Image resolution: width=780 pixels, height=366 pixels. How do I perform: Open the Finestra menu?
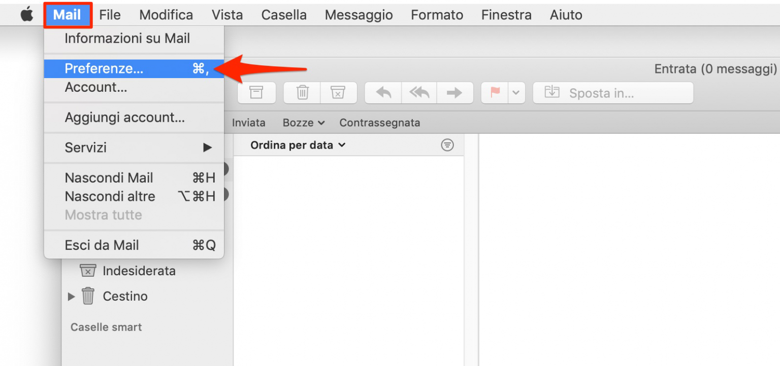pyautogui.click(x=506, y=15)
